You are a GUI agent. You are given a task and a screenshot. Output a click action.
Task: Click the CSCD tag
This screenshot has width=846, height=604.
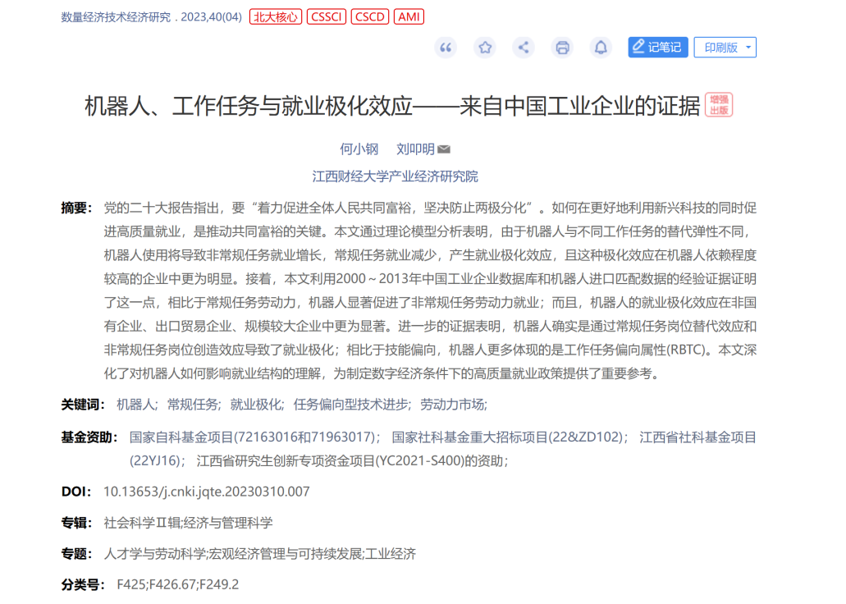[x=369, y=16]
